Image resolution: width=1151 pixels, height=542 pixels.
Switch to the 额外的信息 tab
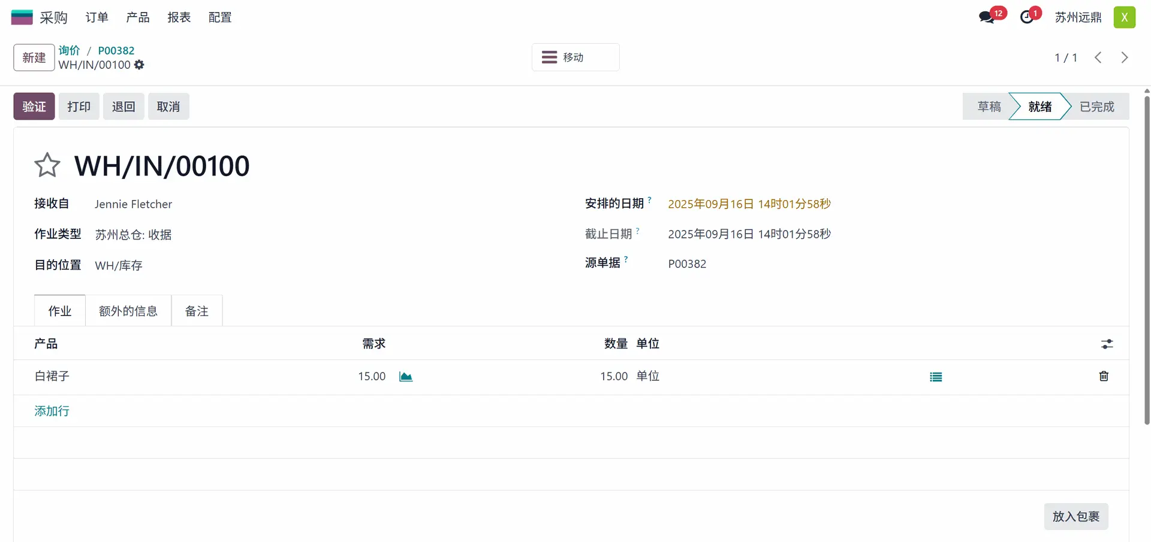(x=128, y=311)
